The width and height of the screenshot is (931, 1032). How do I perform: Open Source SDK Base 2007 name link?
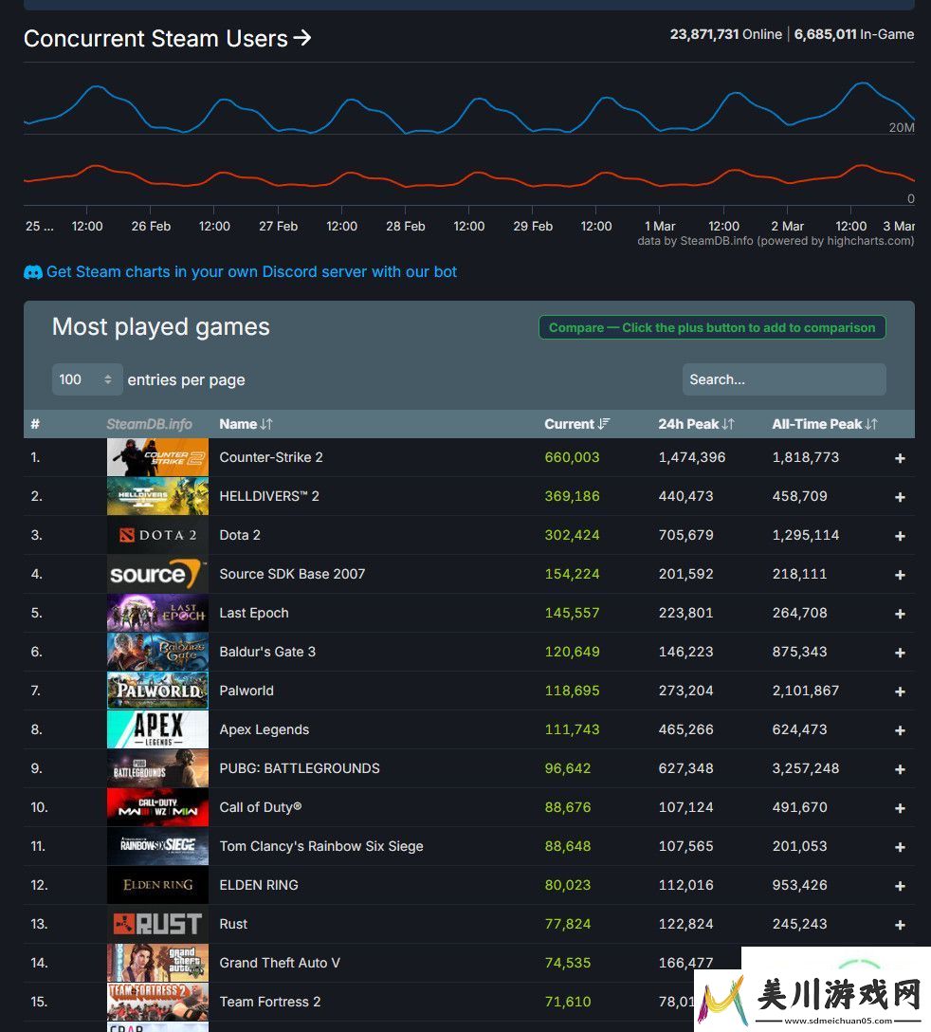pos(292,574)
